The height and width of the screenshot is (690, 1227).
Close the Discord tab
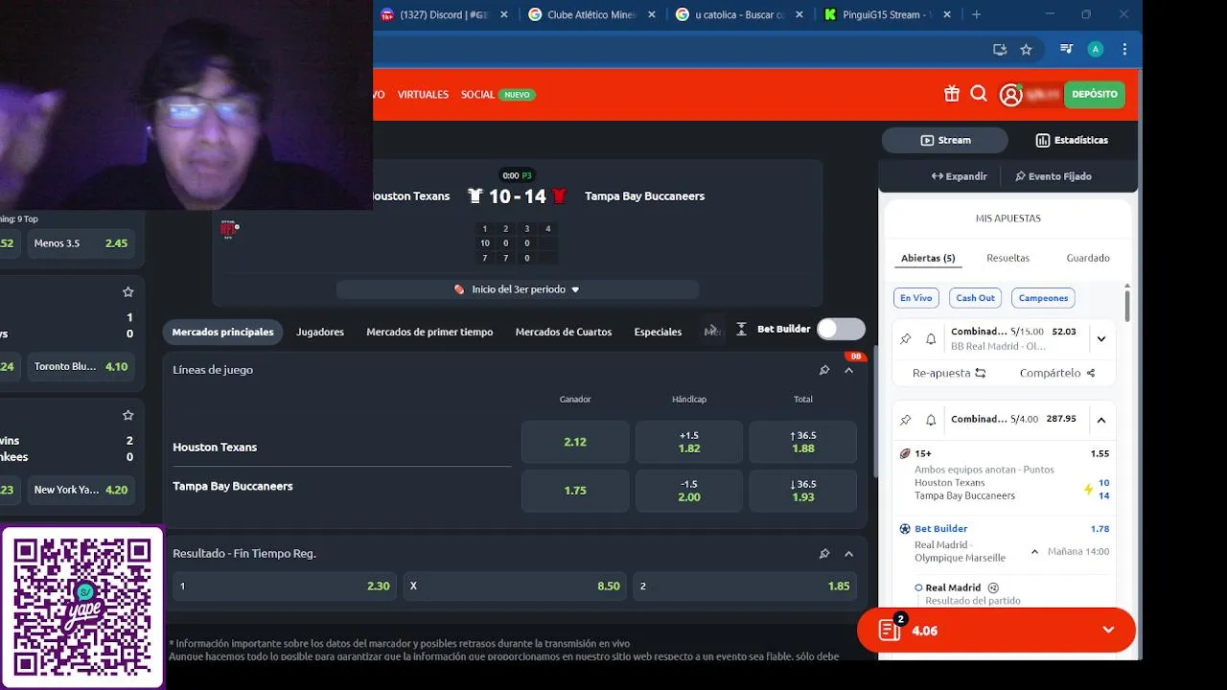click(x=505, y=14)
